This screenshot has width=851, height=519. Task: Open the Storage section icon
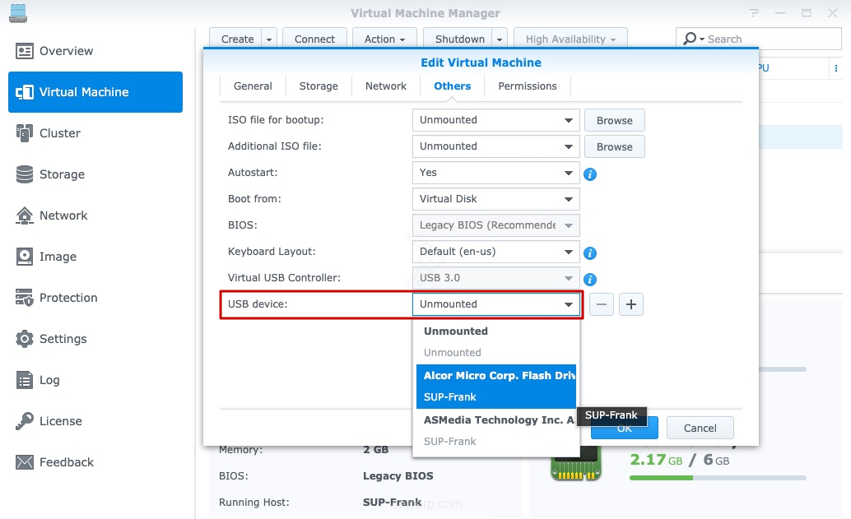[25, 174]
